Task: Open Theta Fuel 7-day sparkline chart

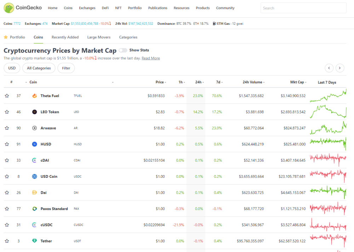Action: pyautogui.click(x=328, y=96)
